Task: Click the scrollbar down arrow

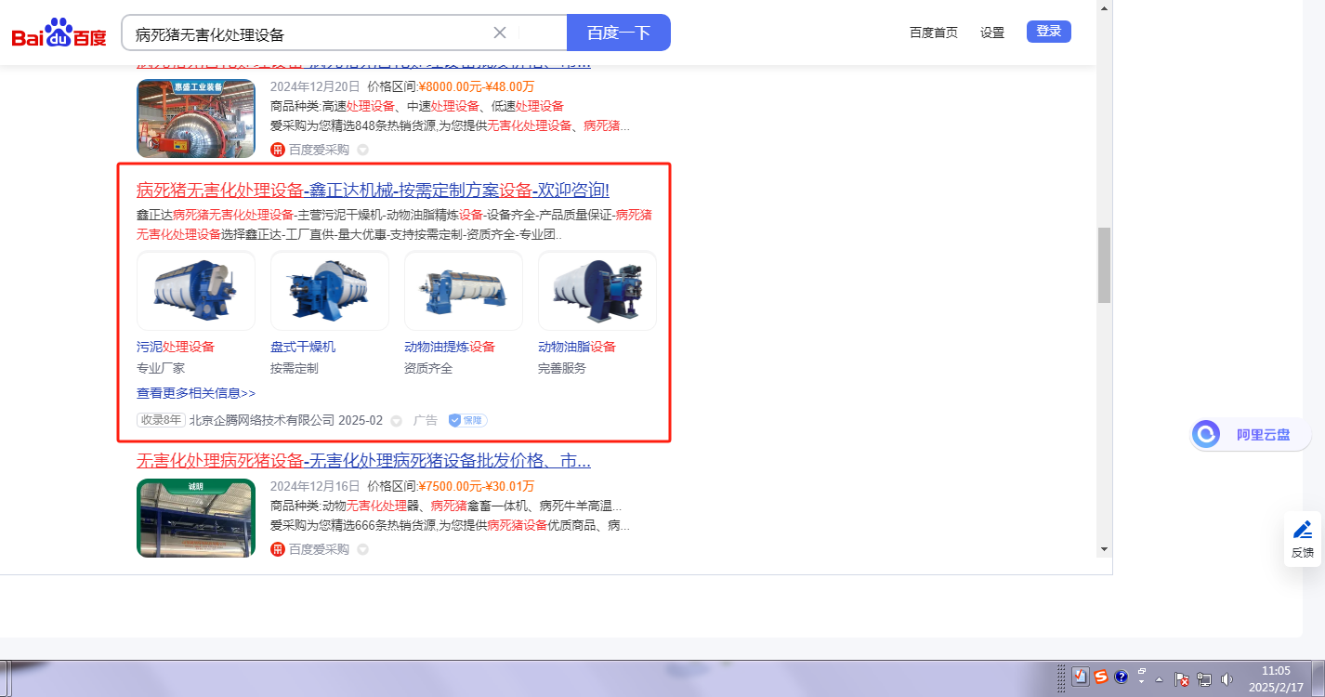Action: [1104, 549]
